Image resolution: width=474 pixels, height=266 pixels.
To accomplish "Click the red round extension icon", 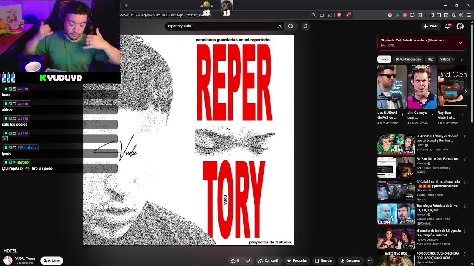I will click(405, 15).
